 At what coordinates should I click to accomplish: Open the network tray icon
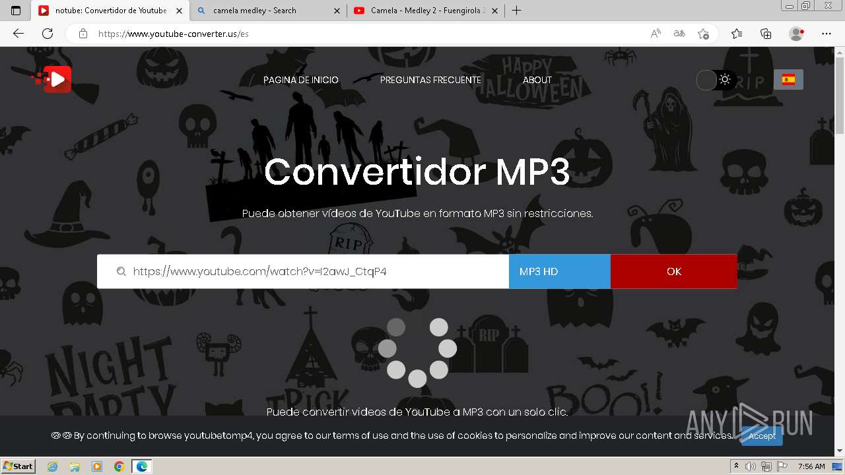[766, 466]
